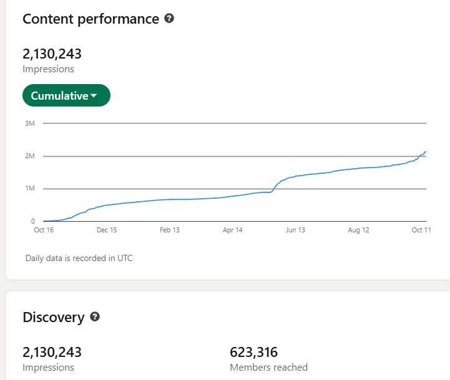This screenshot has width=450, height=380.
Task: Click the Apr 14 axis label
Action: click(x=233, y=230)
